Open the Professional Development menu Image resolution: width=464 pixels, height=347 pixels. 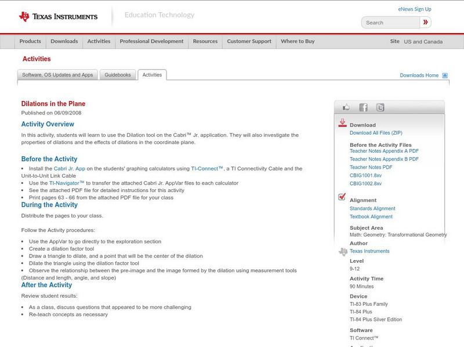[x=151, y=41]
